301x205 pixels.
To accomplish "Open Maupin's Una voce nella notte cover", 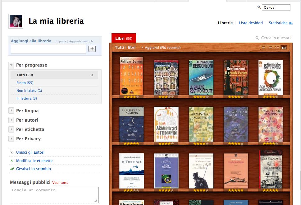I will point(131,124).
